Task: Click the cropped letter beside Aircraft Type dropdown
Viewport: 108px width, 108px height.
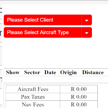Action: 1,33
